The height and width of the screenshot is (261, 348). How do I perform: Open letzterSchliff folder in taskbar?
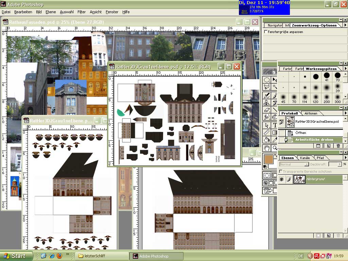[102, 256]
